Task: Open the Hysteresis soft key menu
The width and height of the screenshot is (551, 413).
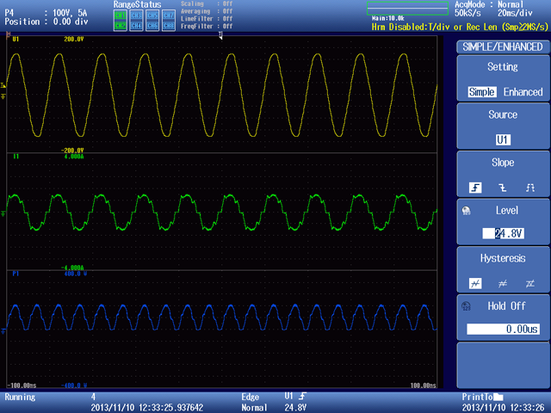Action: (503, 269)
